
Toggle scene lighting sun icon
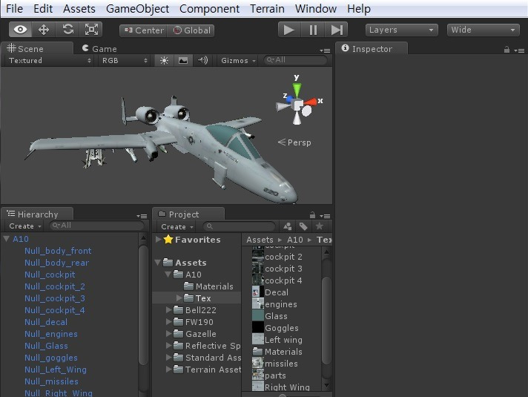click(164, 60)
